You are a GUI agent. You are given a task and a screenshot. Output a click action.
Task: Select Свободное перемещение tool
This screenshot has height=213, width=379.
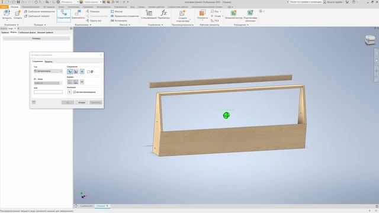tap(40, 12)
